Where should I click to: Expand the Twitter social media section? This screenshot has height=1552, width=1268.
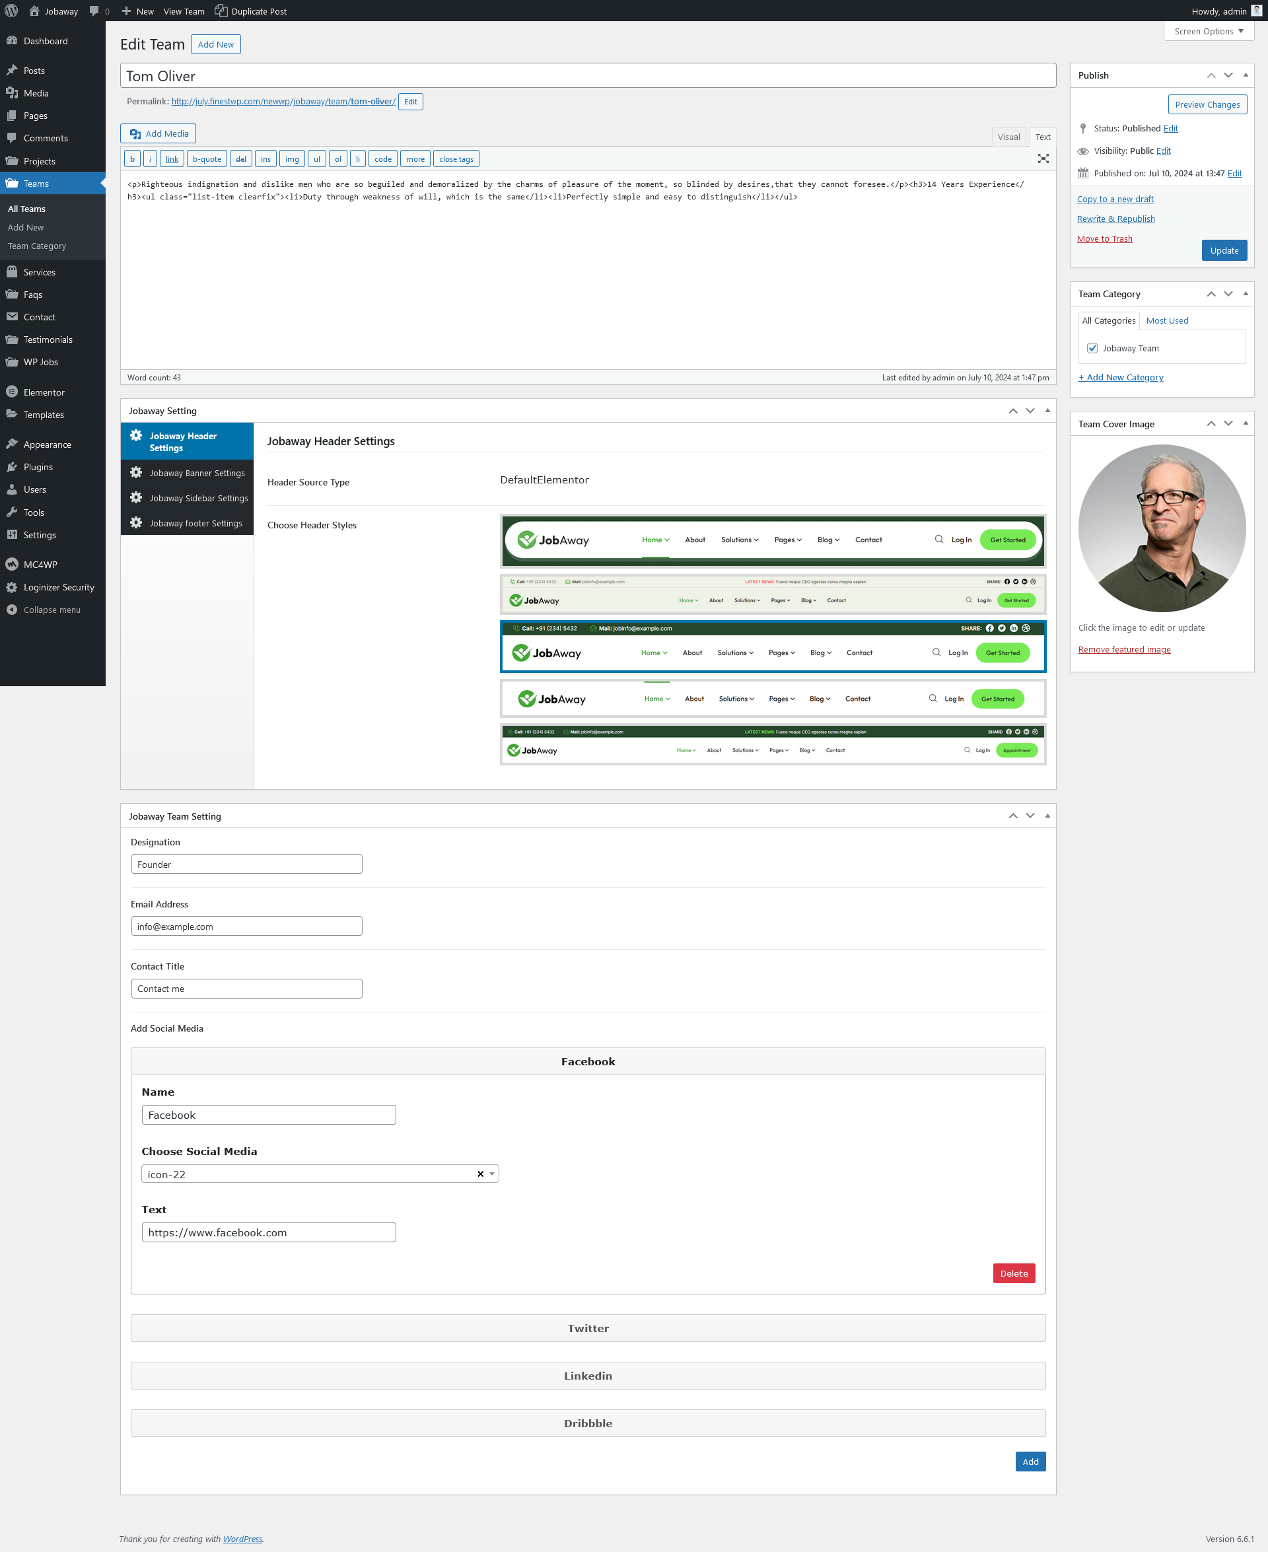pyautogui.click(x=587, y=1327)
